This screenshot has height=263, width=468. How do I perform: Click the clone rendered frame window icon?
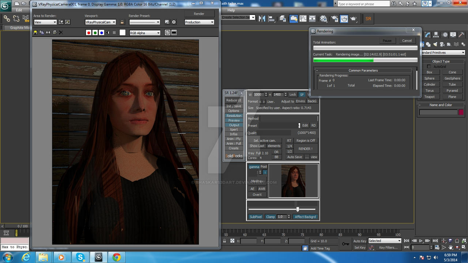coord(41,33)
